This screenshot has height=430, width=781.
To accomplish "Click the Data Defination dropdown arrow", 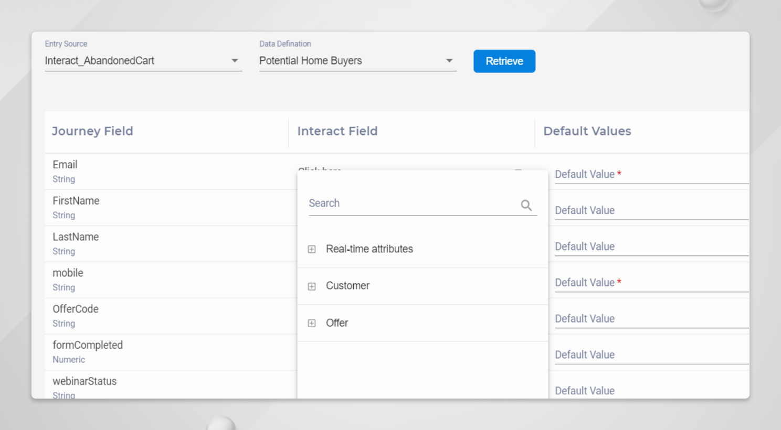I will [449, 60].
